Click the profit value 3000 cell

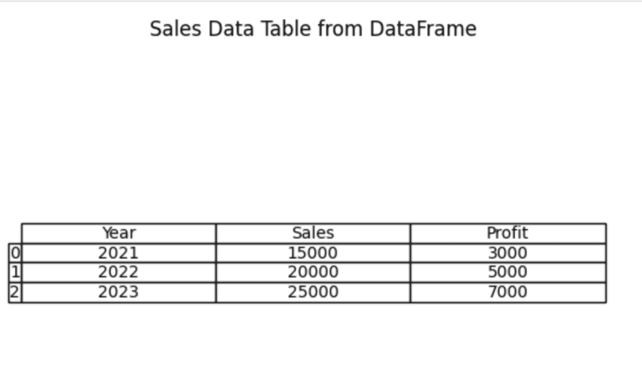pos(507,253)
